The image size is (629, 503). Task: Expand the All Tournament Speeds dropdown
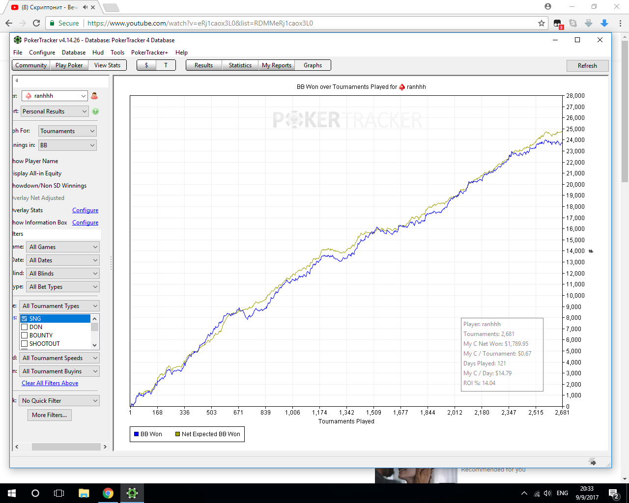pyautogui.click(x=59, y=358)
